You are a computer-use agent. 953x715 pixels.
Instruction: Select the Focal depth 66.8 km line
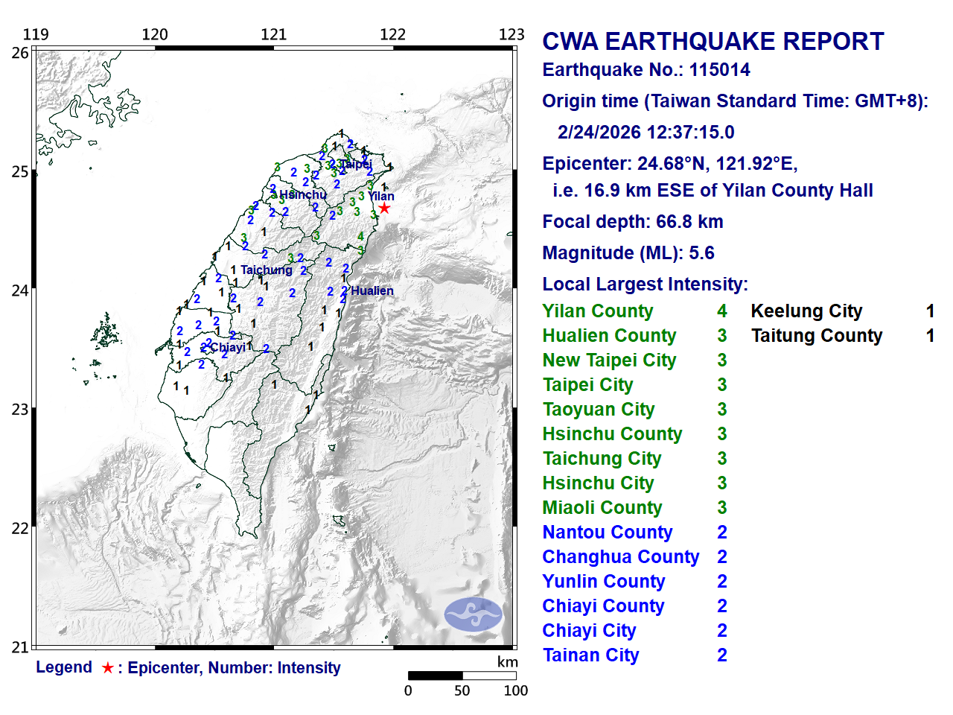point(632,222)
